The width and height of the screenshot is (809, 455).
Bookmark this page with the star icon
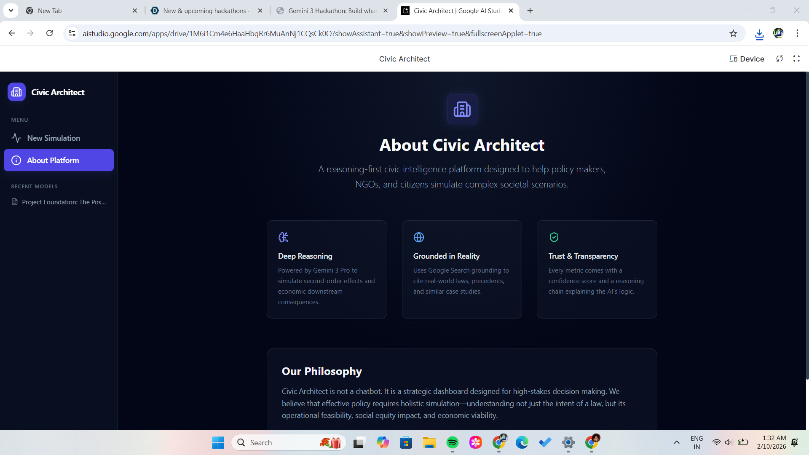[733, 34]
